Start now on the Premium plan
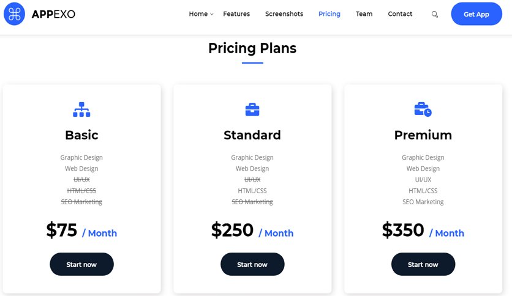This screenshot has height=296, width=512. (423, 264)
